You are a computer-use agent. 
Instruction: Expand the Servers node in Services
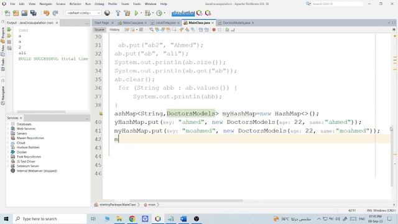point(8,133)
